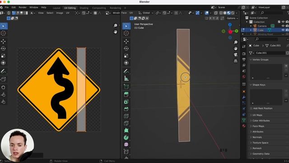289x163 pixels.
Task: Toggle Collection exclude checkbox in outliner
Action: coord(279,22)
